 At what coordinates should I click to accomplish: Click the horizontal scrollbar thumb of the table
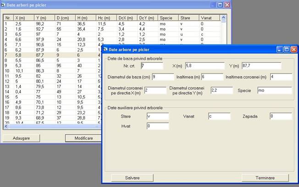[55, 126]
